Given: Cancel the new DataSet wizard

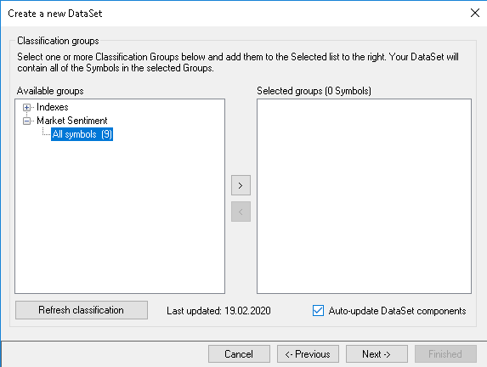Looking at the screenshot, I should click(239, 354).
